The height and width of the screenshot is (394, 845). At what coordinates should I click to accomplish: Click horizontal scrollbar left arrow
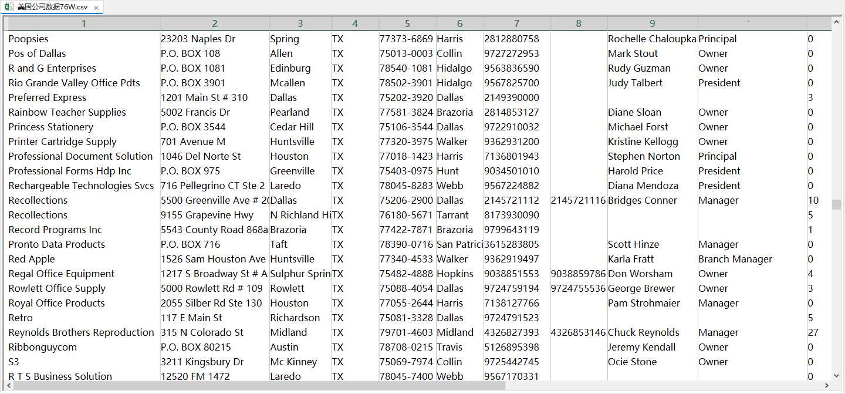click(8, 386)
